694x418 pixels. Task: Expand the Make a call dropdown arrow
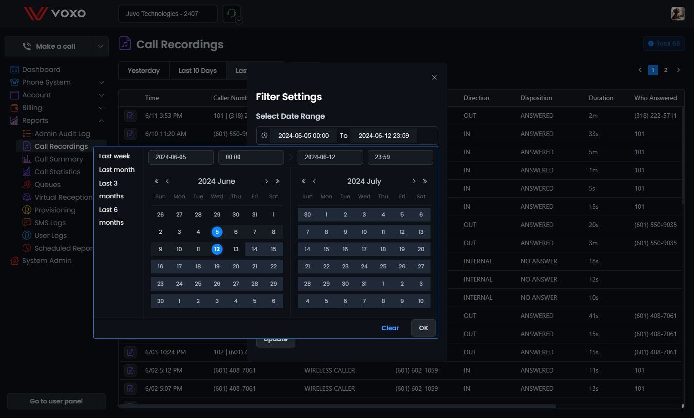pyautogui.click(x=101, y=46)
